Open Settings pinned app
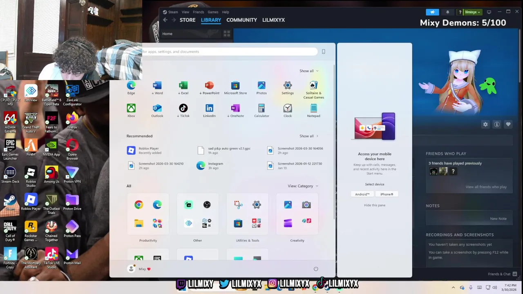 point(288,88)
